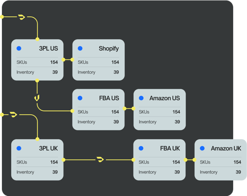Screen dimensions: 247x196
Task: Click Inventory value 39 in Amazon UK card
Action: pos(238,172)
